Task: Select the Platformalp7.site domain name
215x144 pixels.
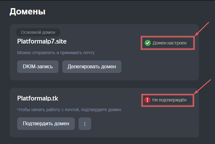Action: (x=42, y=41)
